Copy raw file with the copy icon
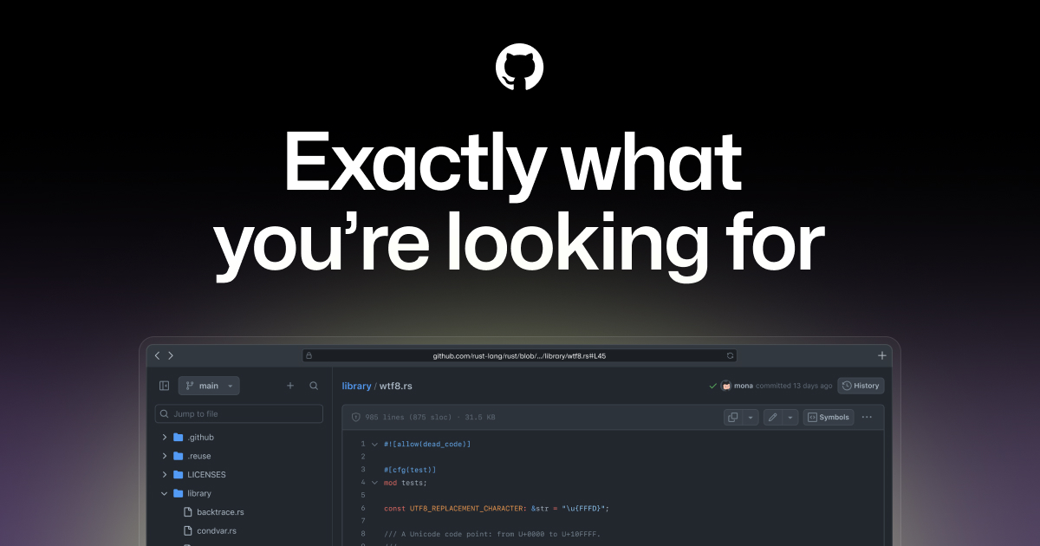 tap(733, 417)
